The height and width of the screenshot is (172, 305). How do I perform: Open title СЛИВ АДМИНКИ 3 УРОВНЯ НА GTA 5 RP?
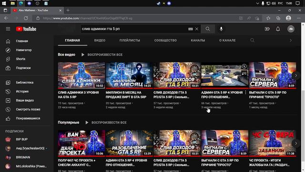[x=78, y=95]
